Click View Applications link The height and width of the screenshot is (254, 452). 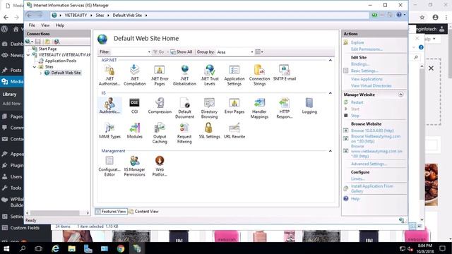pos(367,79)
